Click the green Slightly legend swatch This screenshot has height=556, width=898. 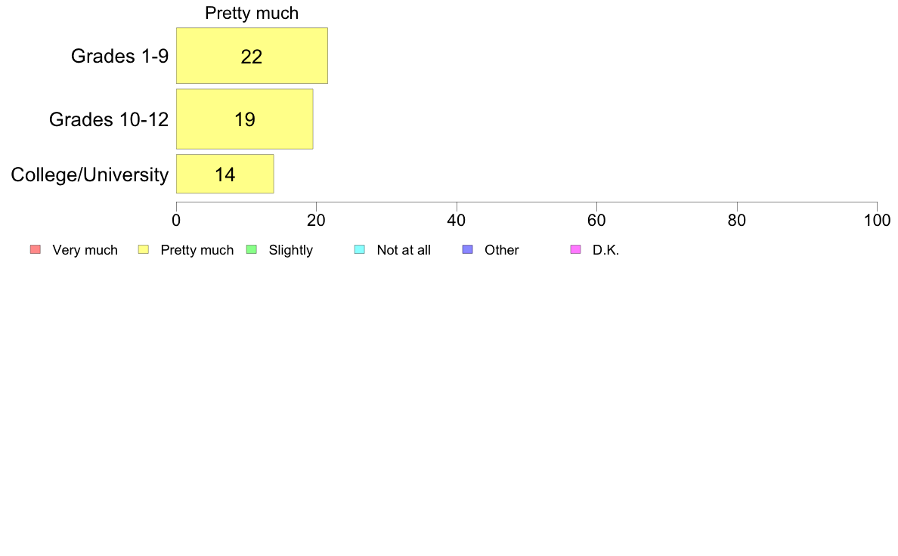[x=252, y=249]
